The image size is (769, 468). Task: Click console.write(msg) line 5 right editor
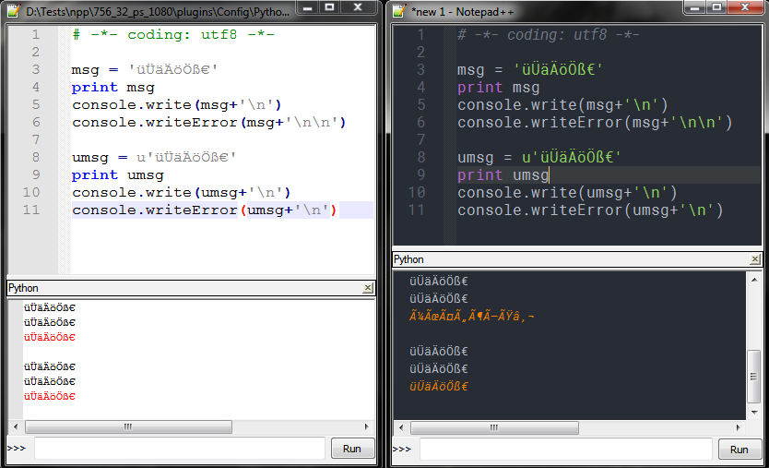tap(562, 105)
